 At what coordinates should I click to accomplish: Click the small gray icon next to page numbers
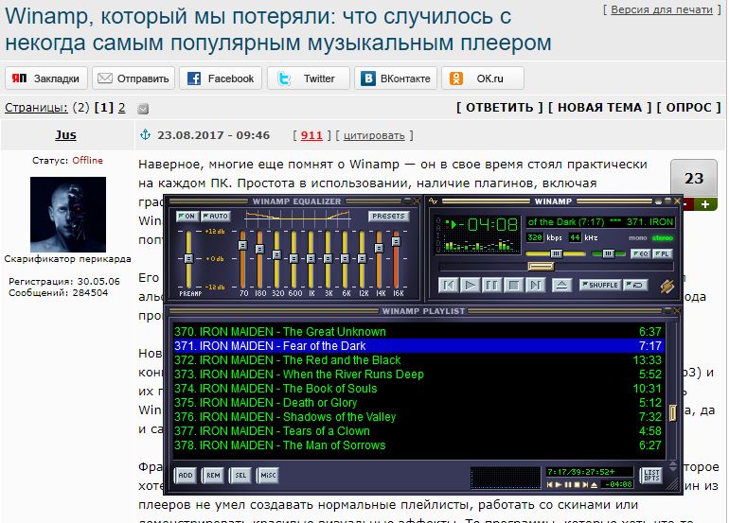143,109
